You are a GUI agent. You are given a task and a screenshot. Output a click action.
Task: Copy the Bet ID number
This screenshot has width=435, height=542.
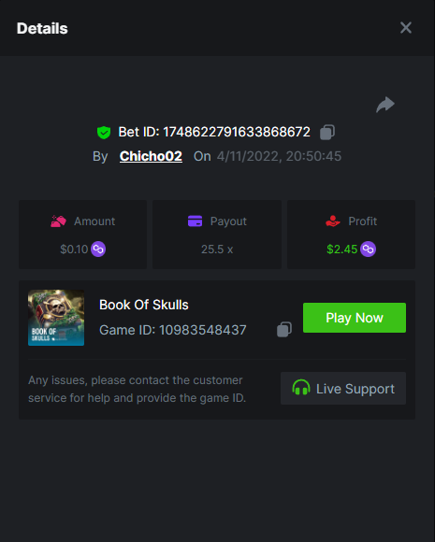tap(327, 132)
